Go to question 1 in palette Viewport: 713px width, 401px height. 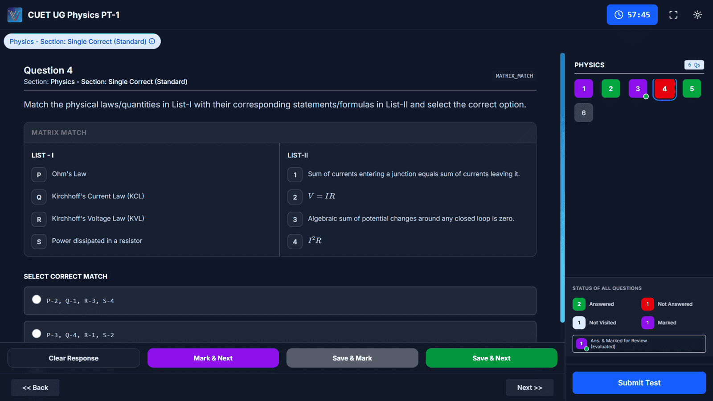pyautogui.click(x=583, y=89)
